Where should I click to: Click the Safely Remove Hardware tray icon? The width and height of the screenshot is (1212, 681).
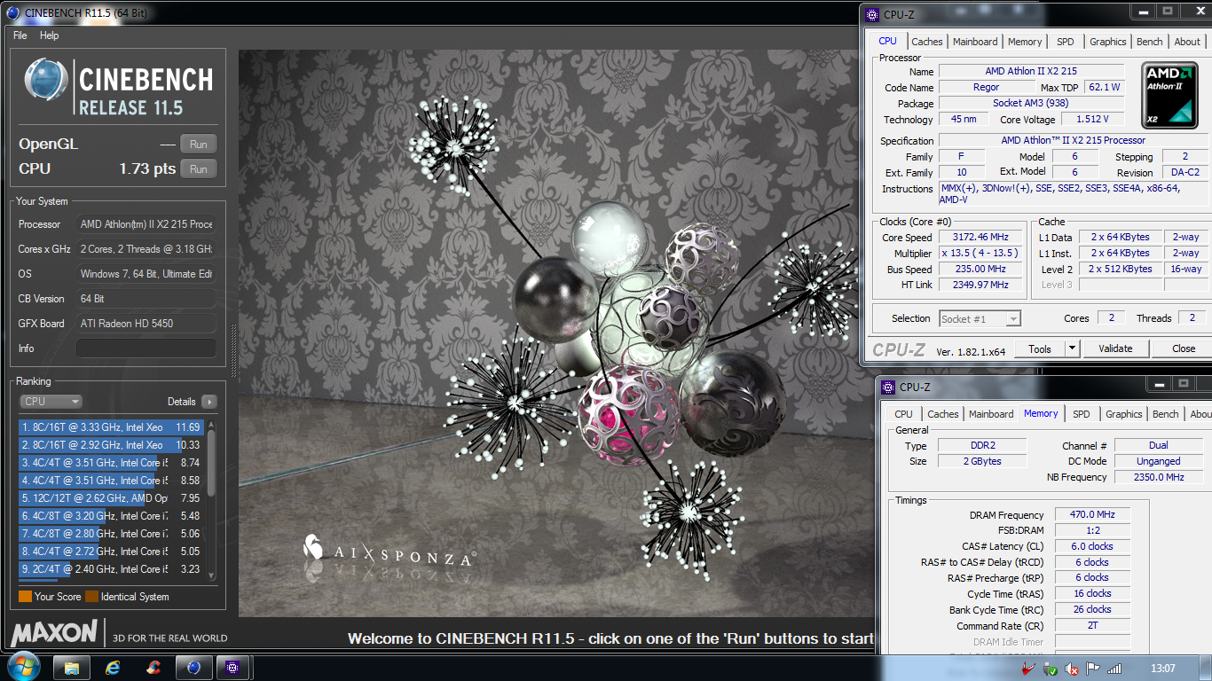1051,669
